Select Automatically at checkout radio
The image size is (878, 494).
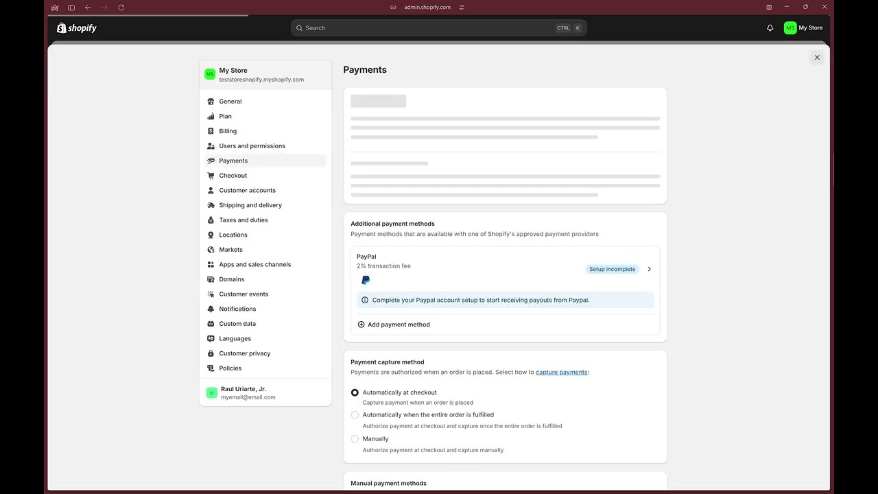click(x=355, y=392)
